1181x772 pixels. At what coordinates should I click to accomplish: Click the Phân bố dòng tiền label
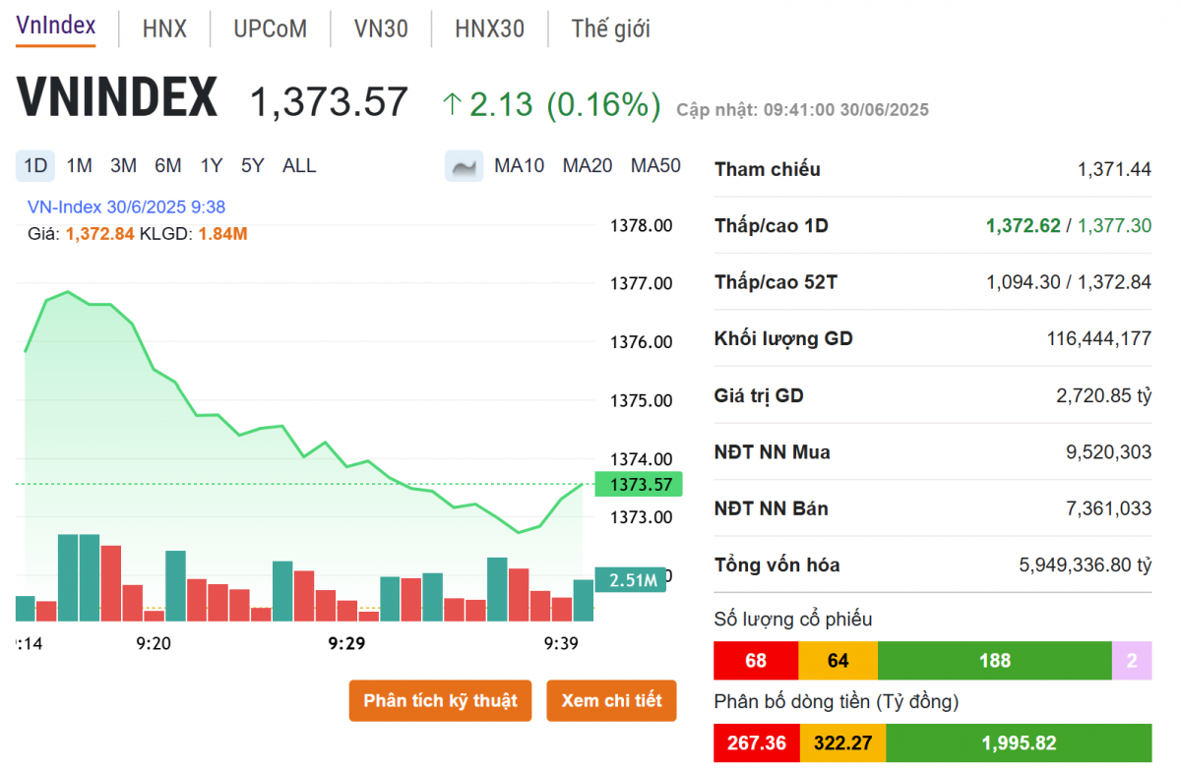837,702
